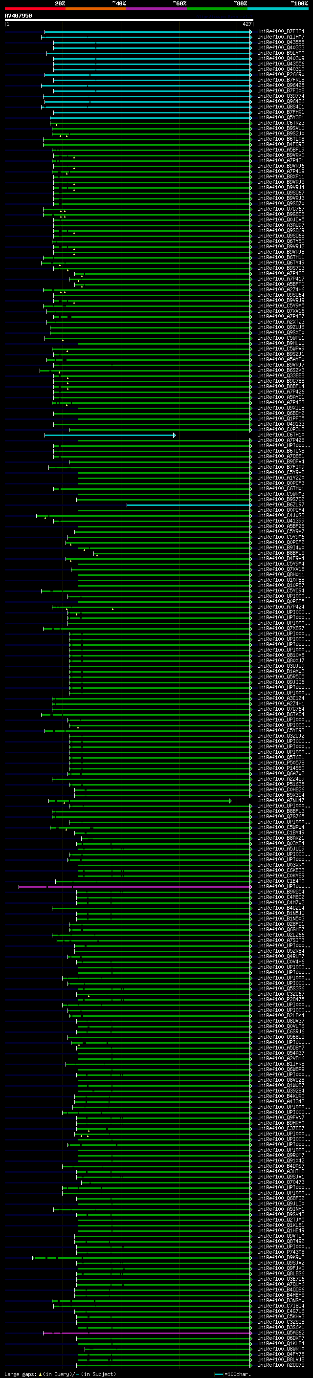Click the cyan alignment bar for UniRef100_B6ZL97
Screen dimensions: 313x1378
click(189, 505)
